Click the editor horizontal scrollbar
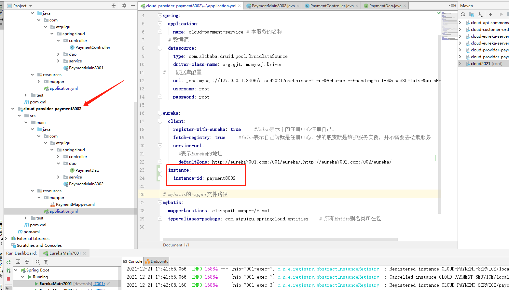The height and width of the screenshot is (290, 509). click(x=280, y=239)
